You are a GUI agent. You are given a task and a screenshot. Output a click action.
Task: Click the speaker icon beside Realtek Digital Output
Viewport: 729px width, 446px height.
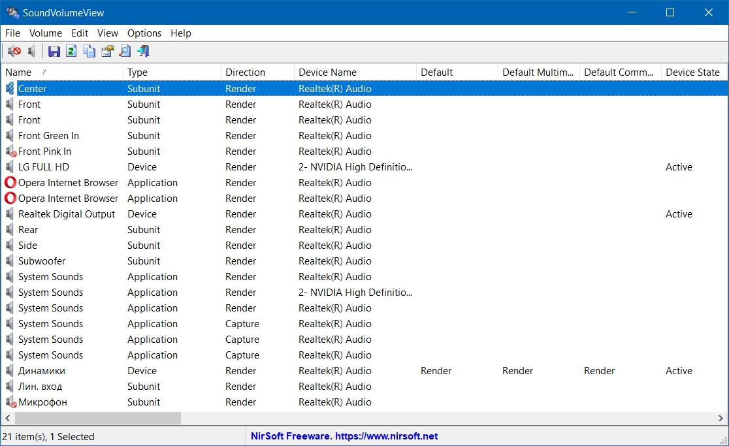point(10,214)
